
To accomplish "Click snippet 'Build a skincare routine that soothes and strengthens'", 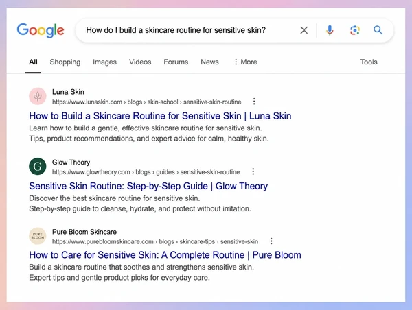I will [141, 267].
